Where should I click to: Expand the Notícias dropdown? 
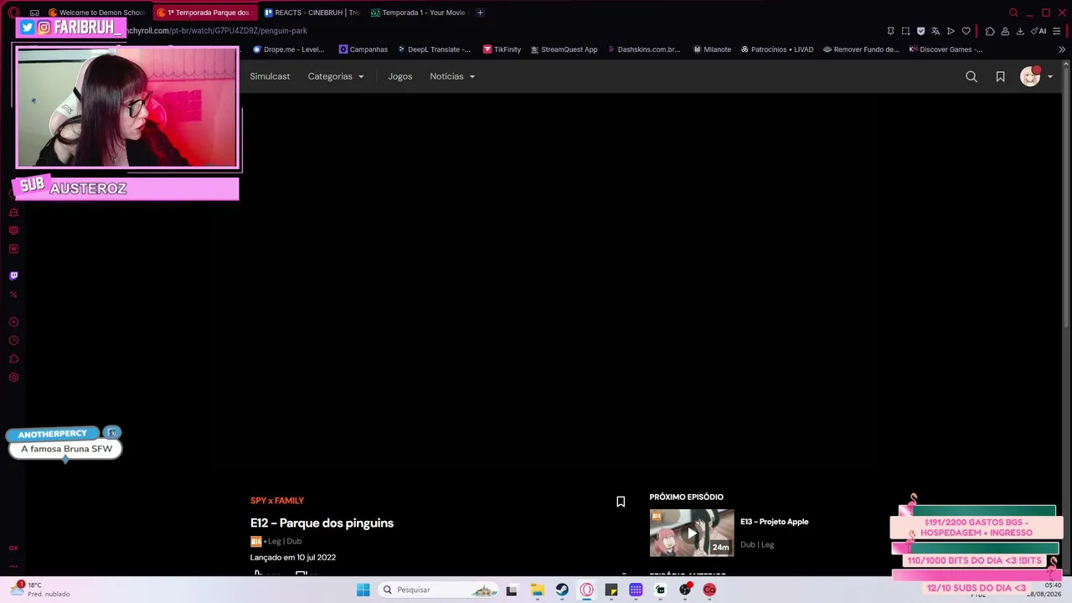452,76
